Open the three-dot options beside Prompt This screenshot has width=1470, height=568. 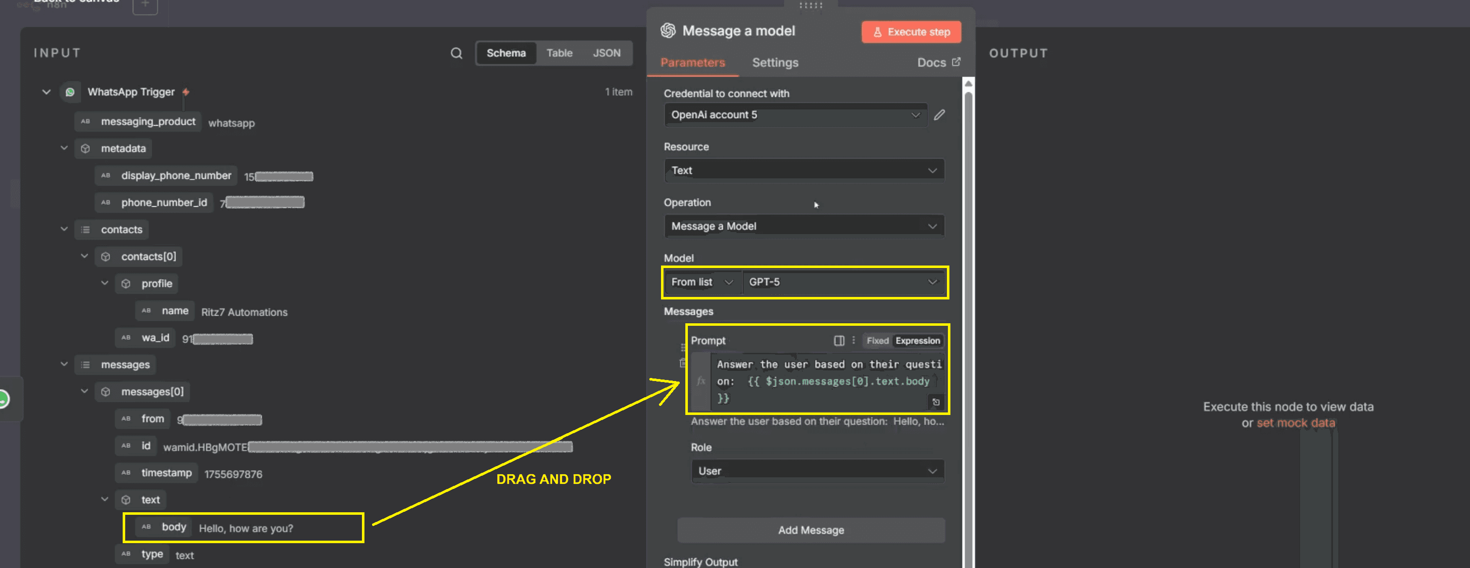coord(853,340)
